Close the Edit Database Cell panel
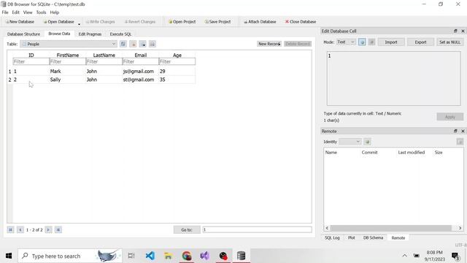This screenshot has width=467, height=263. click(463, 31)
